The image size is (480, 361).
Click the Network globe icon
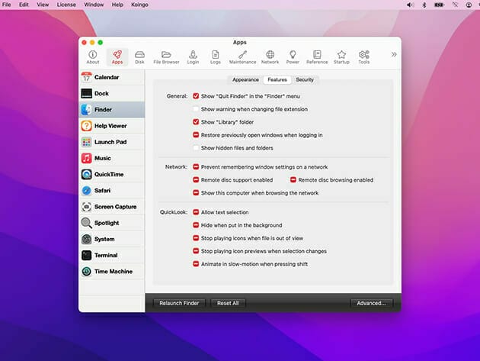click(270, 56)
